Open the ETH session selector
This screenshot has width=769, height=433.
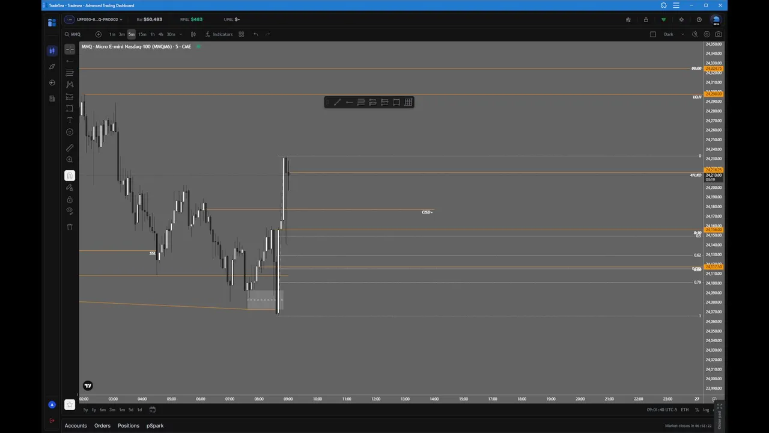coord(684,410)
